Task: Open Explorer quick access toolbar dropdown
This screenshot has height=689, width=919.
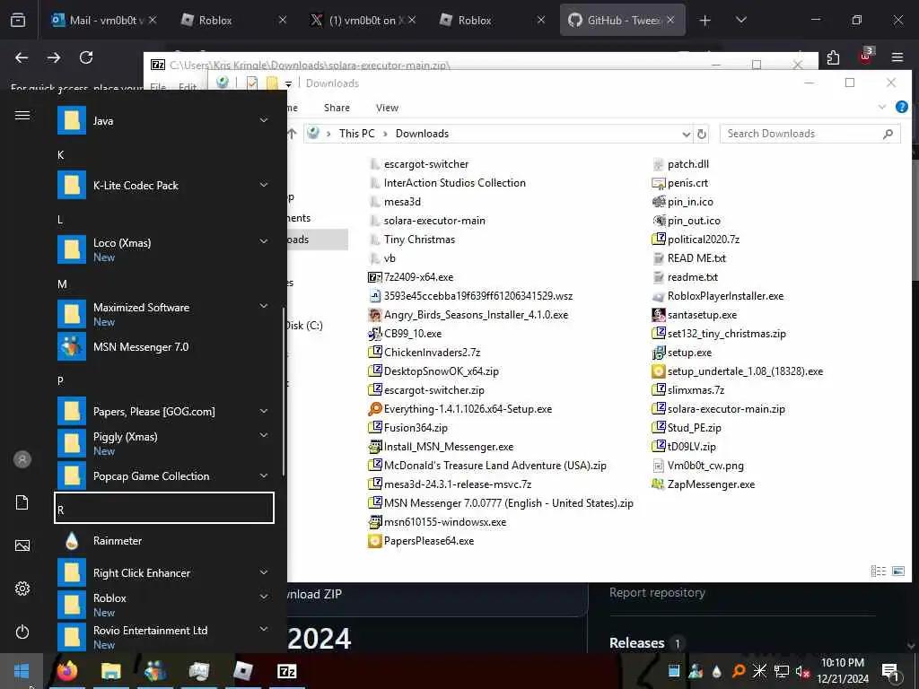Action: pyautogui.click(x=288, y=83)
